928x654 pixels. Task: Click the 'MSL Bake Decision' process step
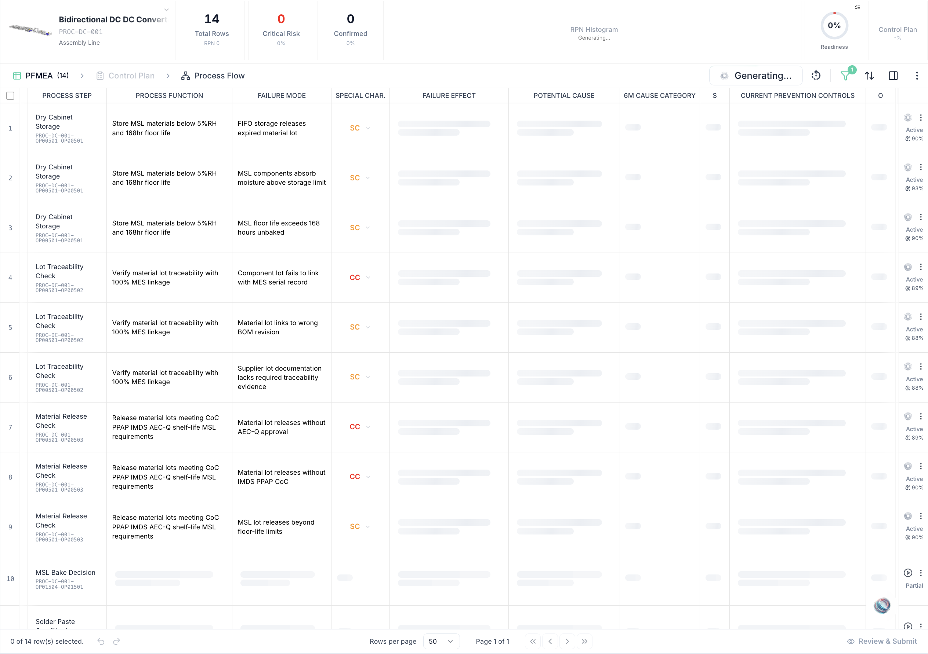[65, 573]
